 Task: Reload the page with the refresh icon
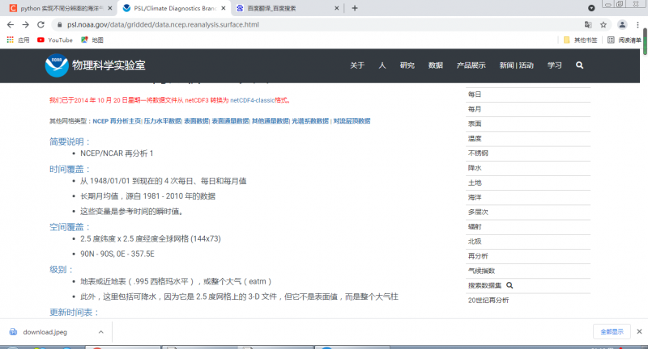click(x=41, y=24)
